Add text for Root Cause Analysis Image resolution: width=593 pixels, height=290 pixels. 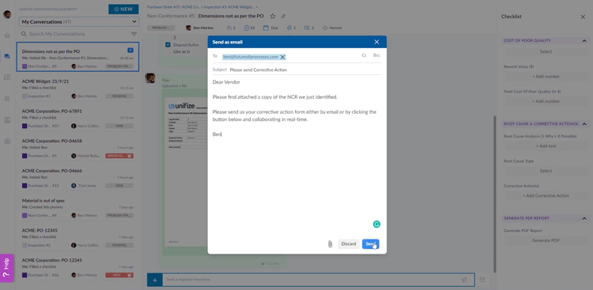(x=546, y=146)
